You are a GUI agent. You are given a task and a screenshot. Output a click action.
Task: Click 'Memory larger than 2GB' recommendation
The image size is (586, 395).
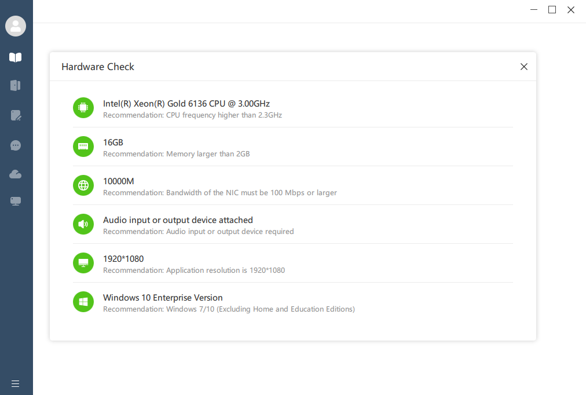pos(177,154)
